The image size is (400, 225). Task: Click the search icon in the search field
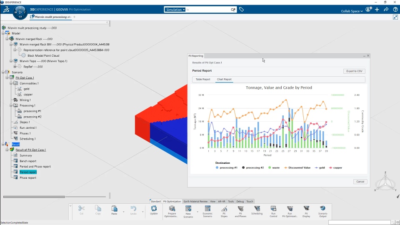pos(233,10)
